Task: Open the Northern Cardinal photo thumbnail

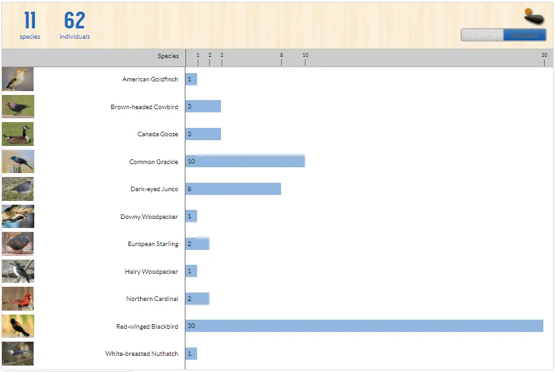Action: (17, 298)
